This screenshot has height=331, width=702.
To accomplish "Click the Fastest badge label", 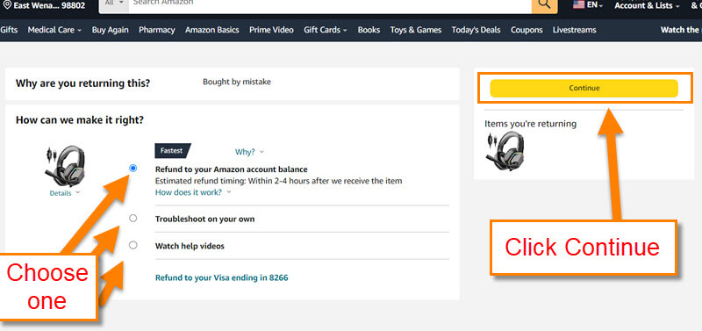I will pos(172,151).
